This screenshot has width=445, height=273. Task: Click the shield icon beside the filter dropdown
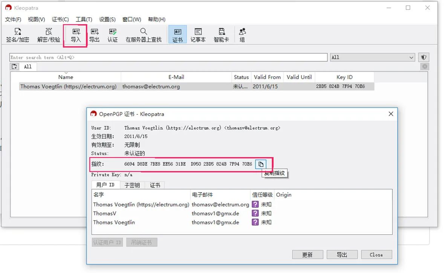pyautogui.click(x=424, y=57)
